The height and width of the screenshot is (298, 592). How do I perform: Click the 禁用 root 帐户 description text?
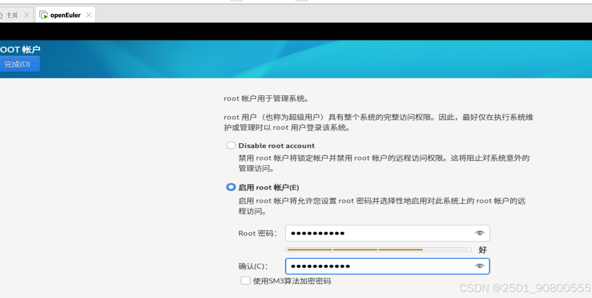(383, 163)
